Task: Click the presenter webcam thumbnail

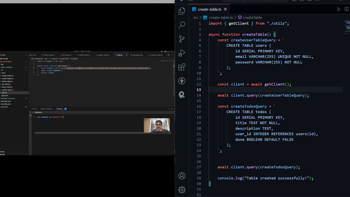Action: click(x=157, y=125)
